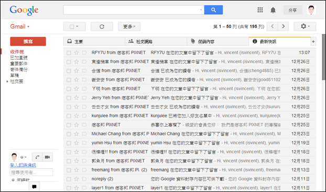This screenshot has width=326, height=192.
Task: Add a new inbox tab with plus
Action: point(313,41)
